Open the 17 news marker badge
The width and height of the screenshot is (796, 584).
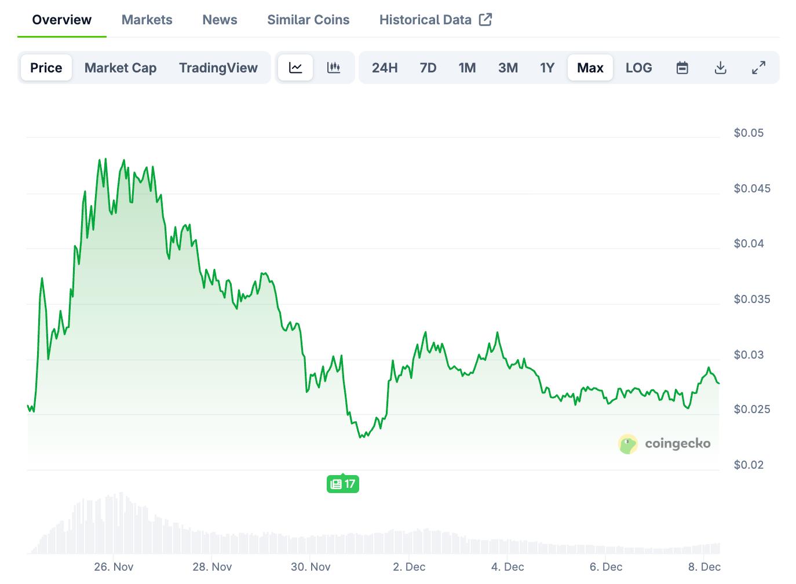343,484
